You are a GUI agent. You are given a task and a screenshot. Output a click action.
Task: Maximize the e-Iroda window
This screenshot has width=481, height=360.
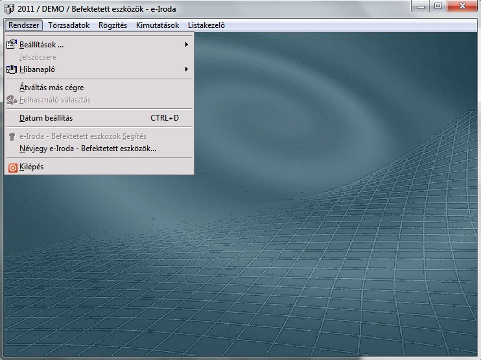pyautogui.click(x=438, y=7)
